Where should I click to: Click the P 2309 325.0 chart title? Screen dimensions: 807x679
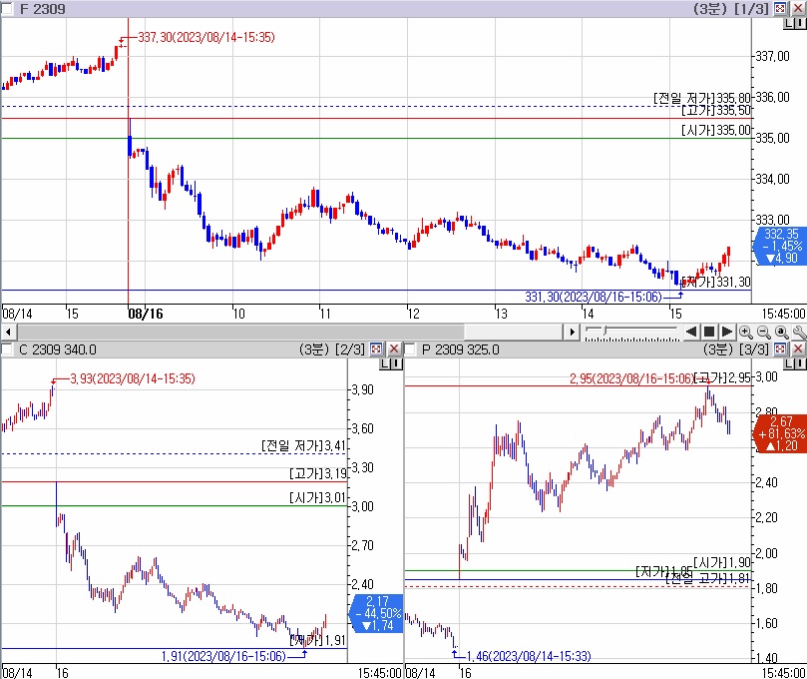(461, 349)
